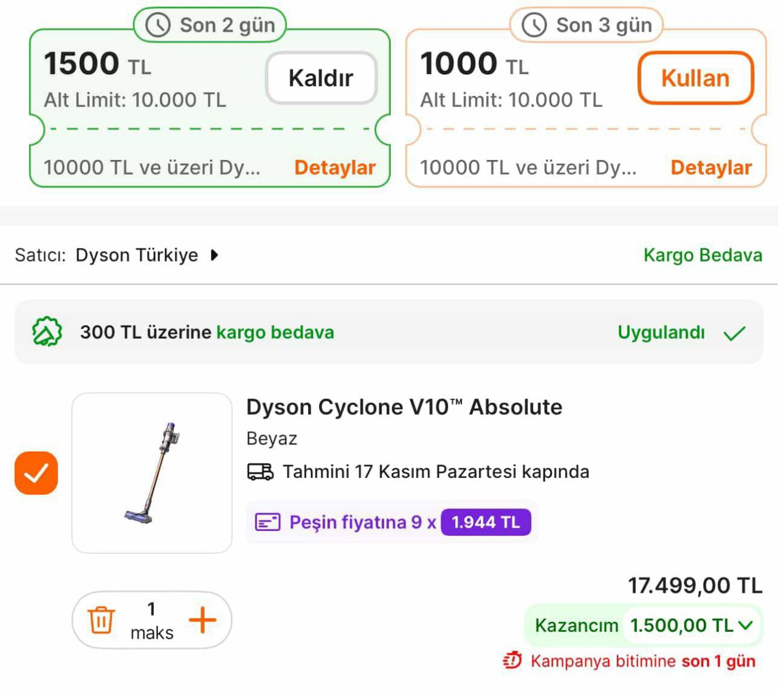Click the delivery truck icon
Viewport: 778px width, 692px height.
pyautogui.click(x=260, y=472)
